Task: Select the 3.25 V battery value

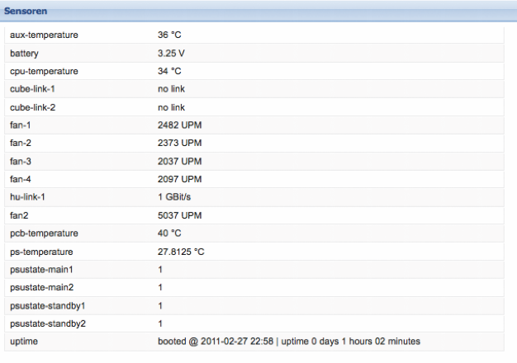Action: click(171, 54)
